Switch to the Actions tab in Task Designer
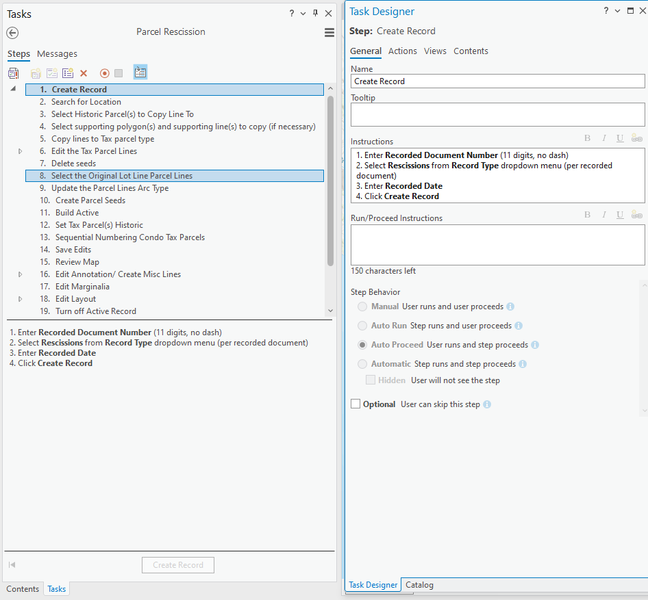This screenshot has width=648, height=600. tap(403, 51)
